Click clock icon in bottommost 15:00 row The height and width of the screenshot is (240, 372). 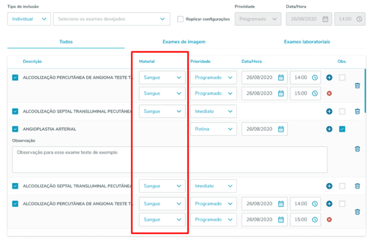(315, 220)
